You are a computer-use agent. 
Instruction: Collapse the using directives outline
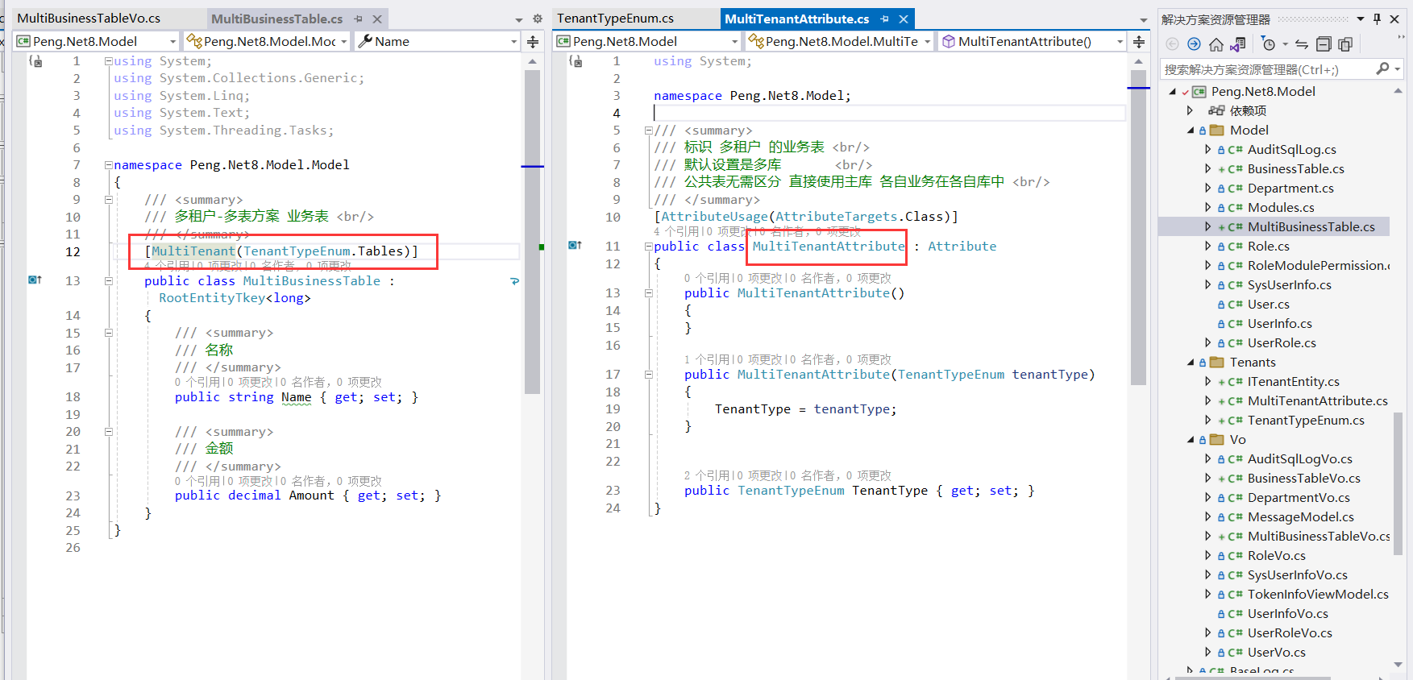coord(108,61)
